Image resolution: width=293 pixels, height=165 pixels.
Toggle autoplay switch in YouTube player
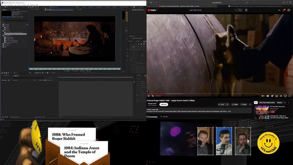263,96
